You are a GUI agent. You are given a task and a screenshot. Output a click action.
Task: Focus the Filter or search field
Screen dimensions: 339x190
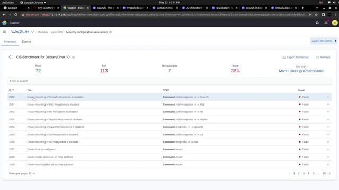coord(169,81)
